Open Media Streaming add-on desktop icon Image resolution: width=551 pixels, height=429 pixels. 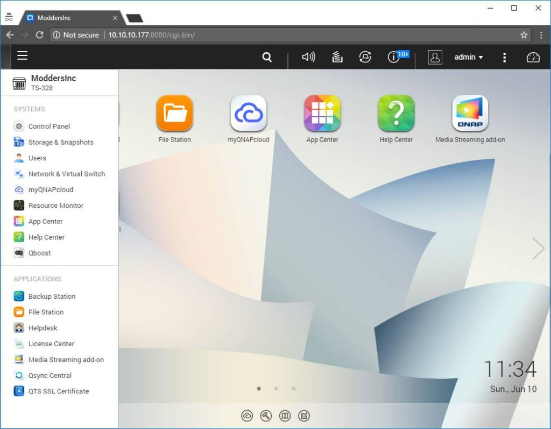tap(470, 119)
